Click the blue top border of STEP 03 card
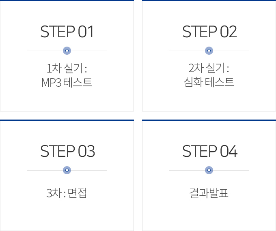The width and height of the screenshot is (276, 231). (67, 120)
